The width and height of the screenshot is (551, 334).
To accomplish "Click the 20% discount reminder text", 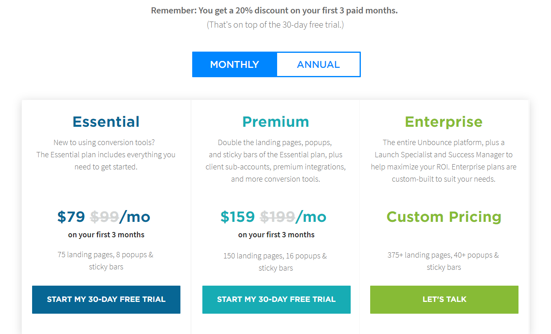I will pyautogui.click(x=275, y=10).
